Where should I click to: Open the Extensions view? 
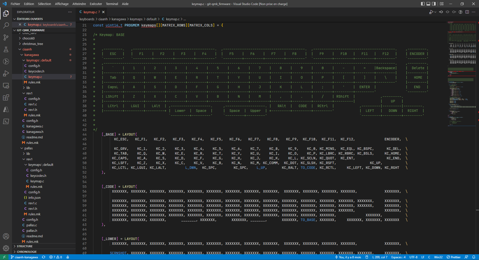tap(6, 97)
